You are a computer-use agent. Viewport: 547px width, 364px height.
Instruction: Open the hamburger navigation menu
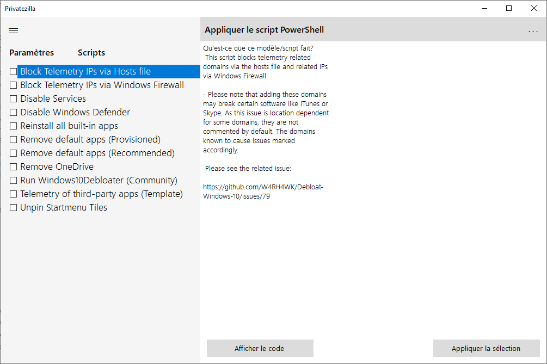click(13, 30)
